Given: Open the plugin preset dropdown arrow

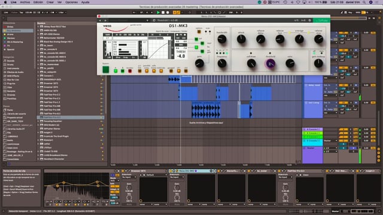Looking at the screenshot, I should 147,20.
